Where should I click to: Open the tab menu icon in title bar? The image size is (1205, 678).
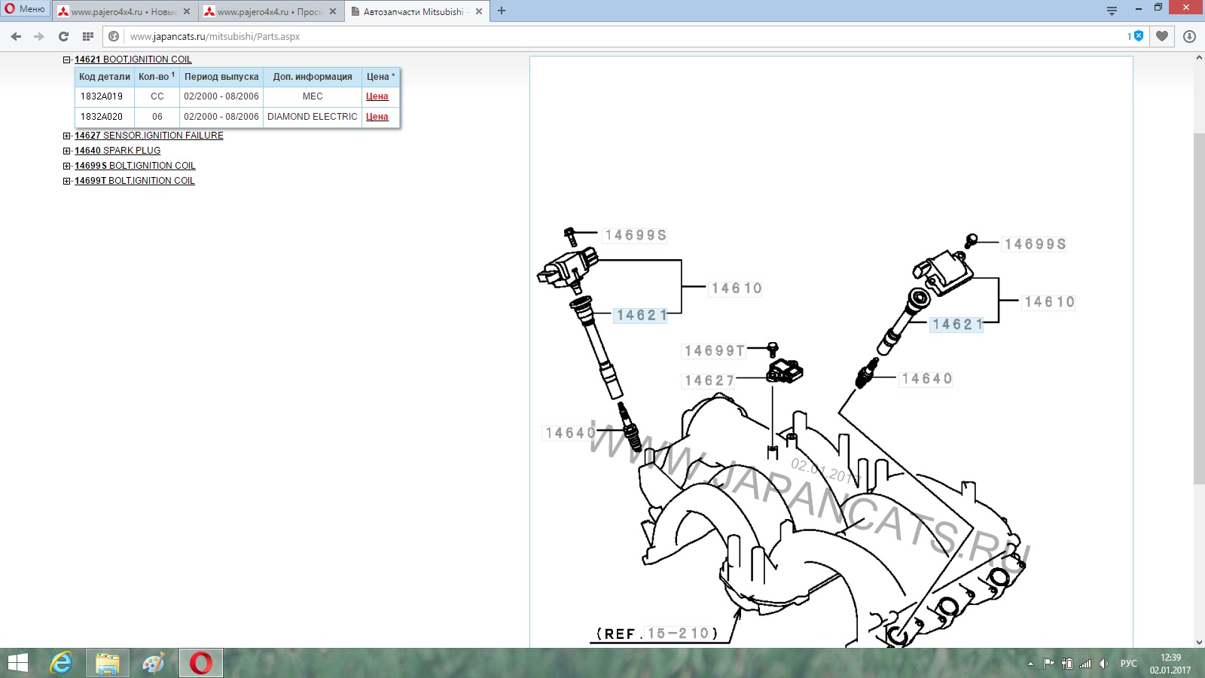click(x=1112, y=11)
